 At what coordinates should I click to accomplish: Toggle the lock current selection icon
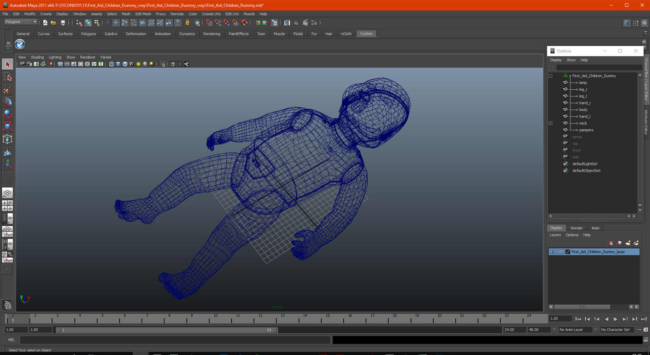(x=187, y=23)
